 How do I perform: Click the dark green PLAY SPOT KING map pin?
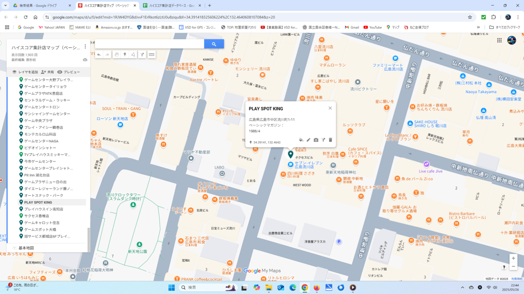coord(290,154)
